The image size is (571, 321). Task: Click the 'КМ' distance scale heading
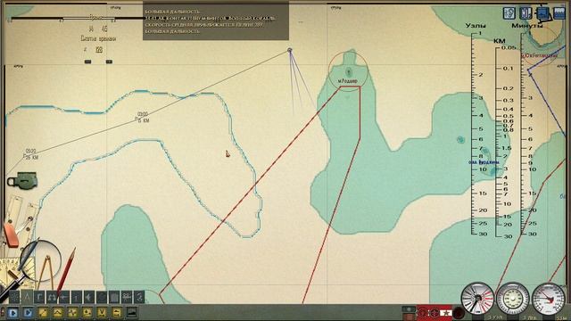point(500,41)
